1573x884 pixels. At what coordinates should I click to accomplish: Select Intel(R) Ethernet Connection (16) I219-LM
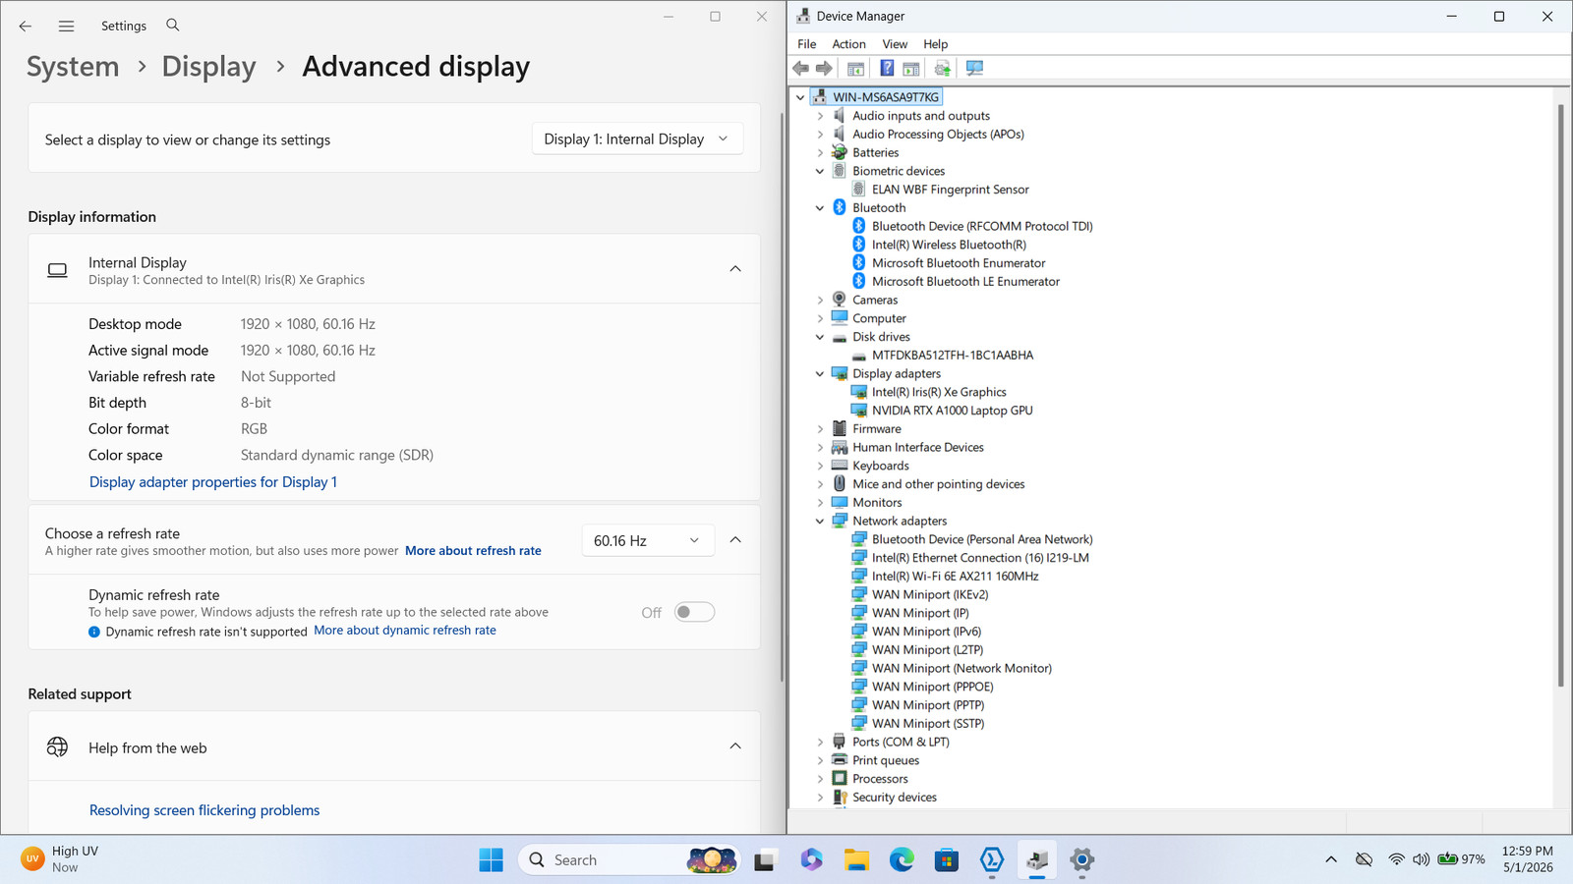pyautogui.click(x=980, y=558)
